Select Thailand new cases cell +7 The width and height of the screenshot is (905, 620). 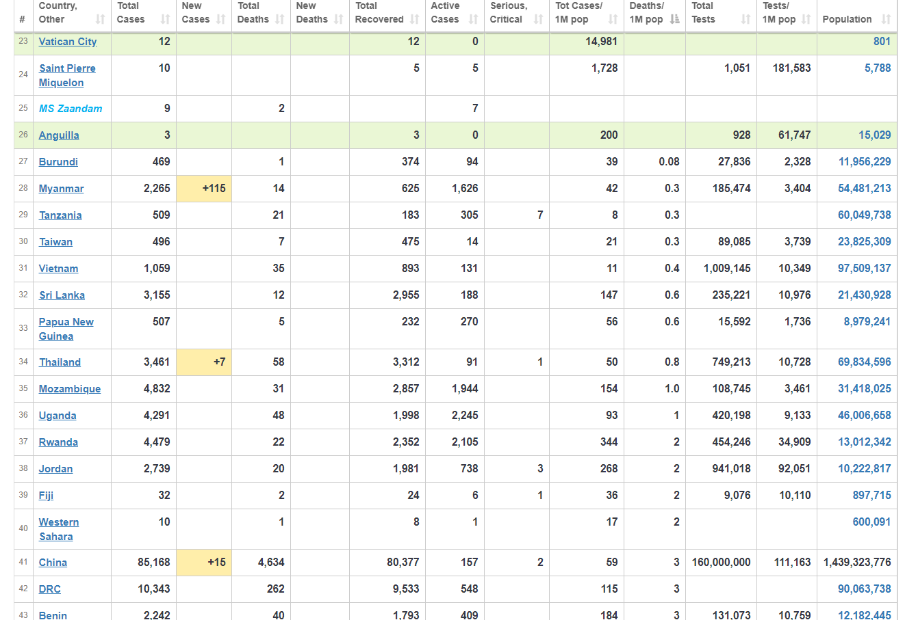coord(204,362)
